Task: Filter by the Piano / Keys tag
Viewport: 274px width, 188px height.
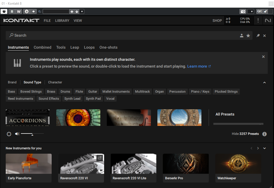Action: coord(200,92)
